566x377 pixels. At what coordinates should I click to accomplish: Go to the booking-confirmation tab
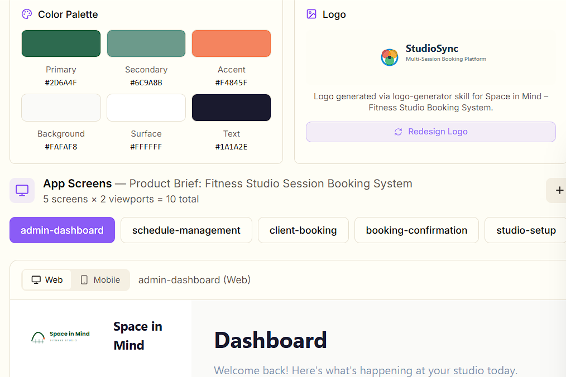pos(416,230)
